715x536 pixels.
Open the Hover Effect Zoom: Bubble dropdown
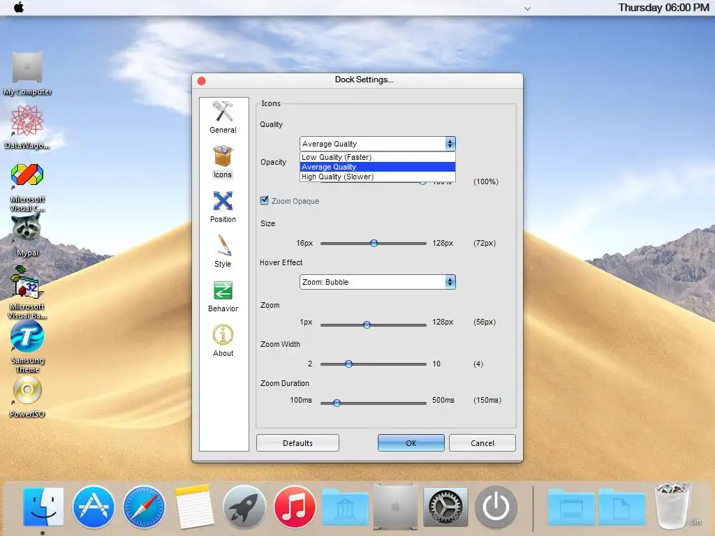coord(378,282)
